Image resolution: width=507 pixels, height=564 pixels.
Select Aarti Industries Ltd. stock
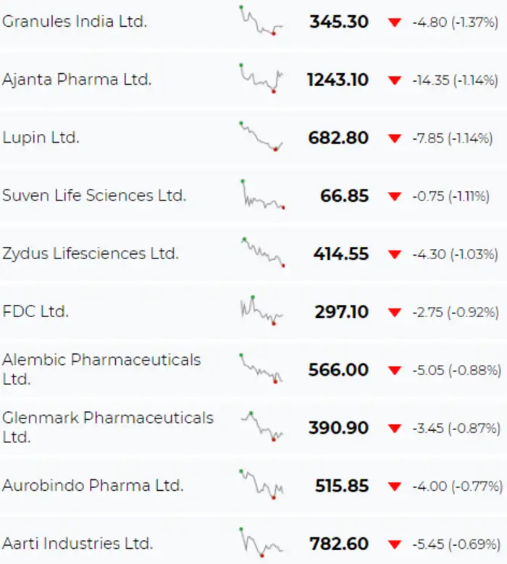point(77,543)
